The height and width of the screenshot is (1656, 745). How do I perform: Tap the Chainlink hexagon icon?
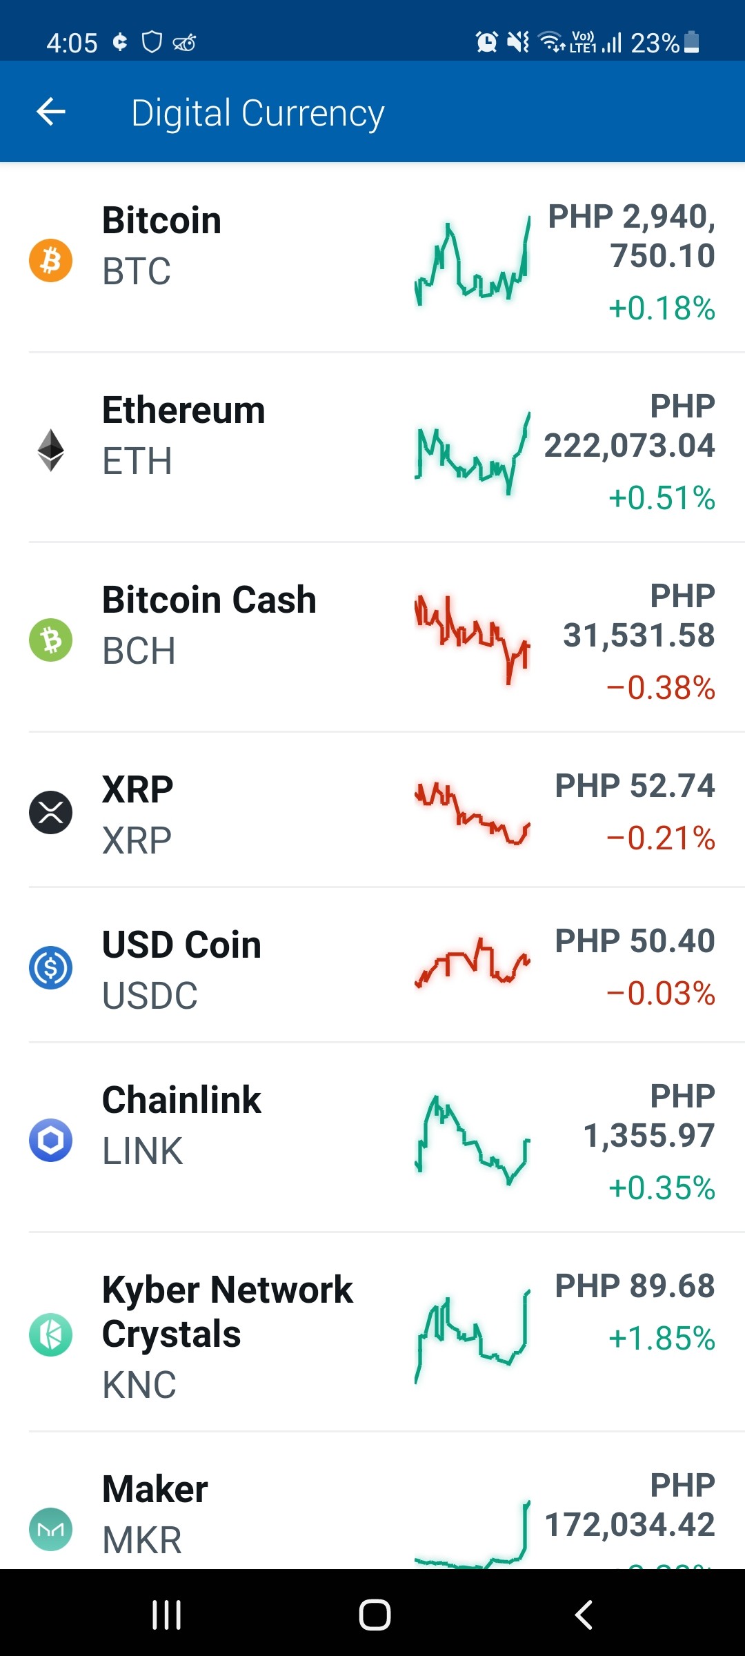(x=50, y=1140)
